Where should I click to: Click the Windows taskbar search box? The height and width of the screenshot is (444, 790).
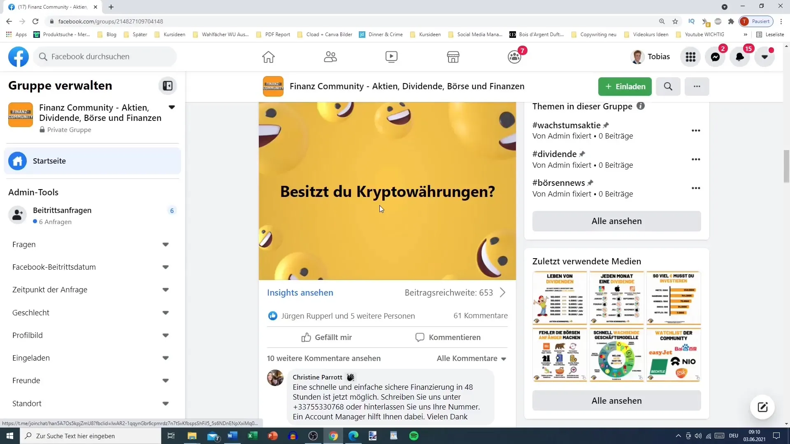click(91, 436)
